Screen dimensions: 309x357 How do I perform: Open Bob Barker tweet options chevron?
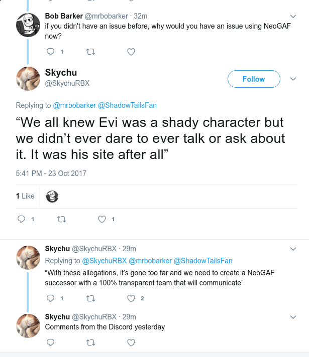[293, 16]
